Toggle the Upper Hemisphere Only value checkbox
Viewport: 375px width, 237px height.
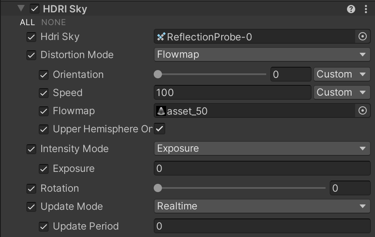(x=159, y=129)
